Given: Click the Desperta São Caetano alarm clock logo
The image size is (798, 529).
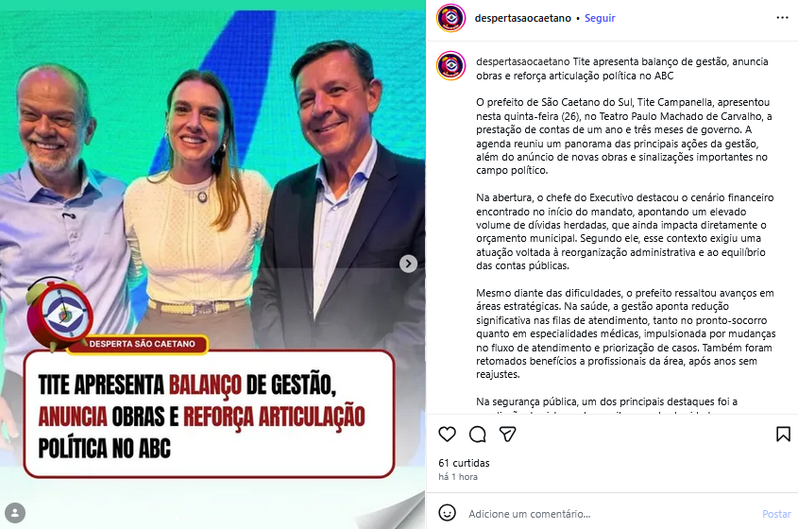Looking at the screenshot, I should tap(60, 314).
